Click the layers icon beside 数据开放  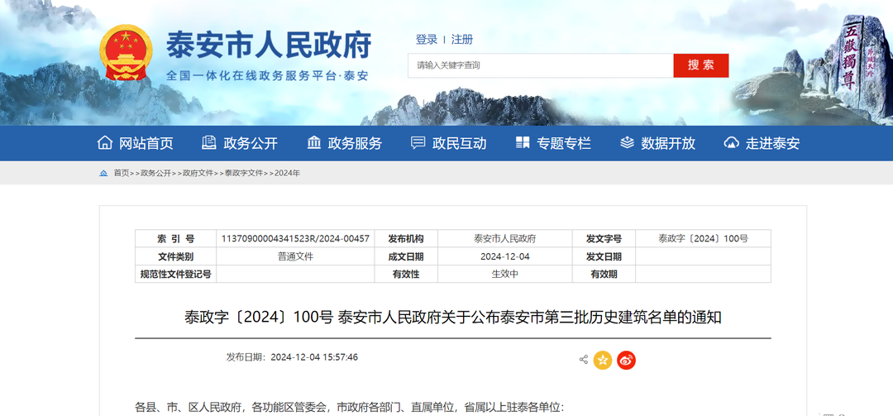click(627, 143)
